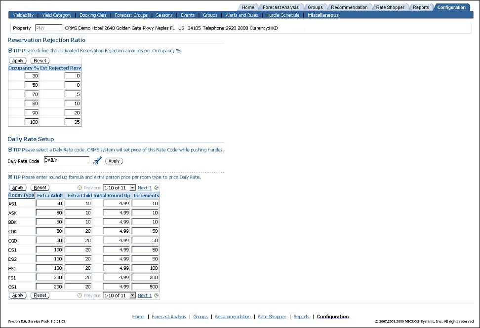
Task: Select the Seasons menu item
Action: 164,15
